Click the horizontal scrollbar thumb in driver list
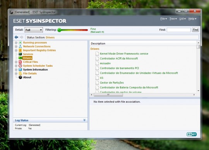Screen dimensions: 209x150 tap(108, 95)
